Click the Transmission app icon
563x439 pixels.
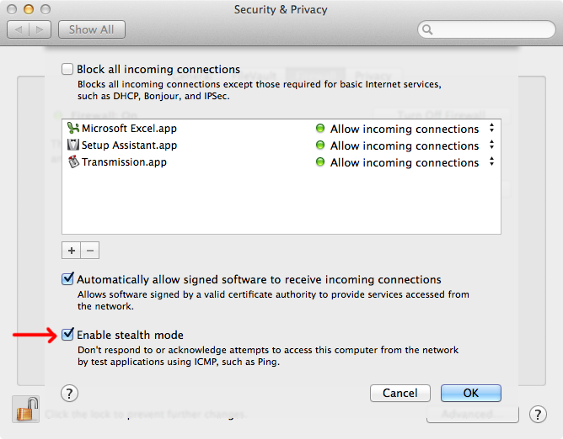pos(73,162)
